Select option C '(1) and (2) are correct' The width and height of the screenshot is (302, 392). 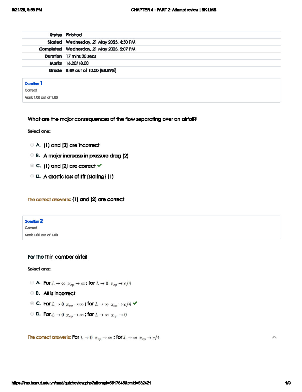click(32, 166)
